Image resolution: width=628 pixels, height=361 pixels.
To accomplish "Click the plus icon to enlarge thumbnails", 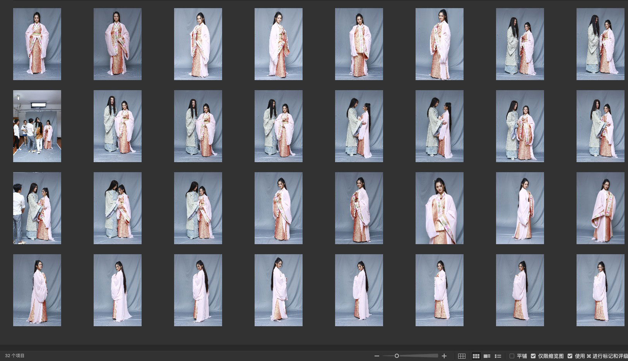I will point(444,356).
